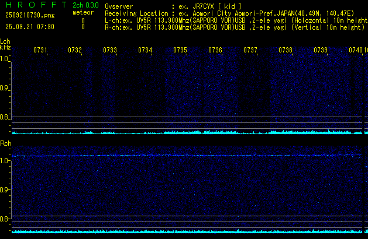The width and height of the screenshot is (368, 239).
Task: Click the meteor count label
Action: pyautogui.click(x=82, y=13)
